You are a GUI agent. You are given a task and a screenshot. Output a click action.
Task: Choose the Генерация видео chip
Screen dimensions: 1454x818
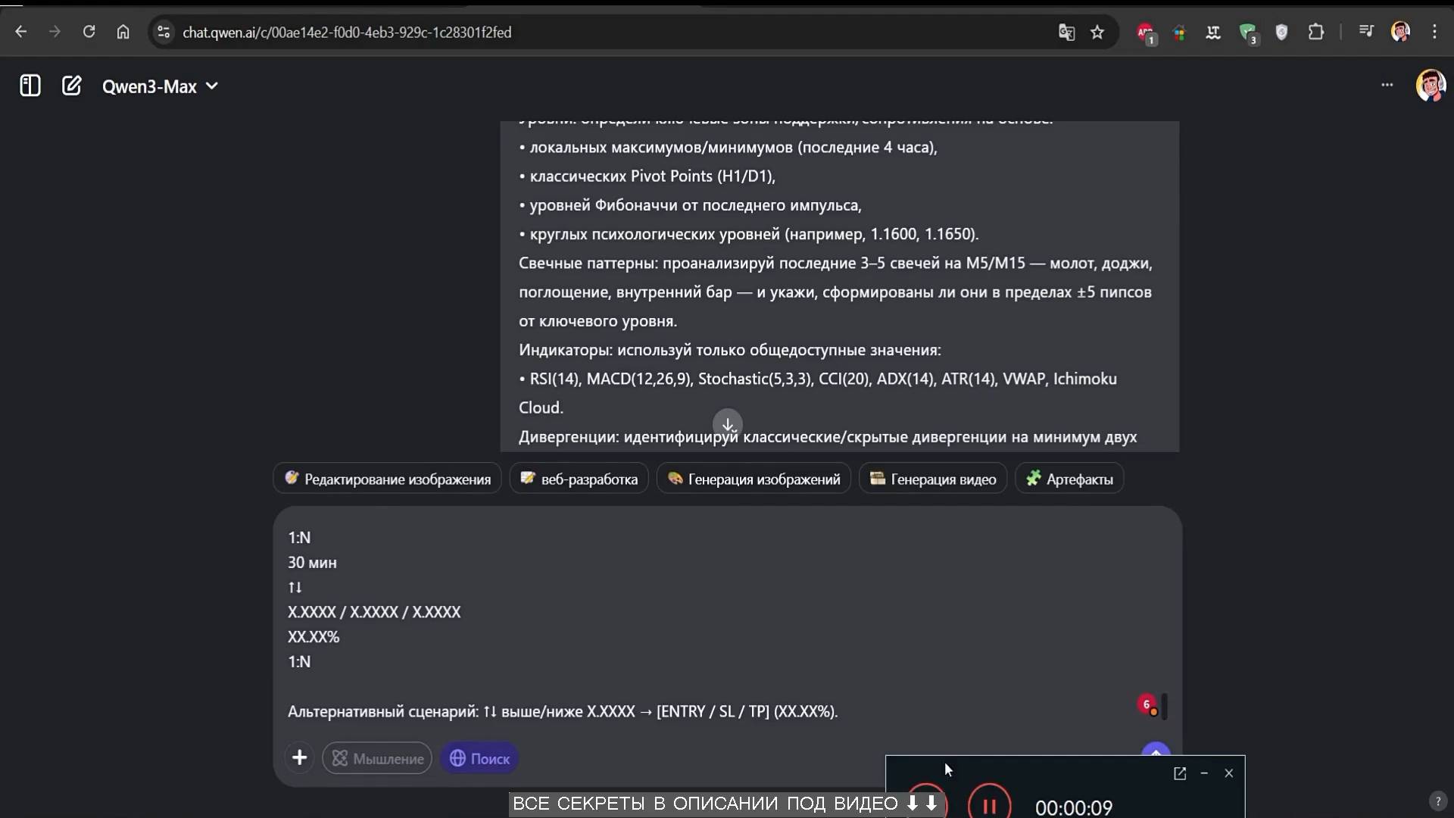tap(933, 479)
